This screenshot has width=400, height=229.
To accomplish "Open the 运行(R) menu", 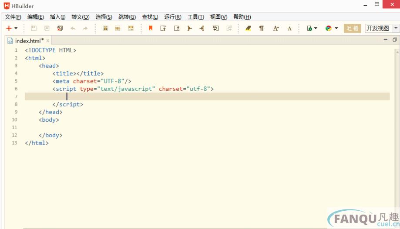I will coord(173,17).
